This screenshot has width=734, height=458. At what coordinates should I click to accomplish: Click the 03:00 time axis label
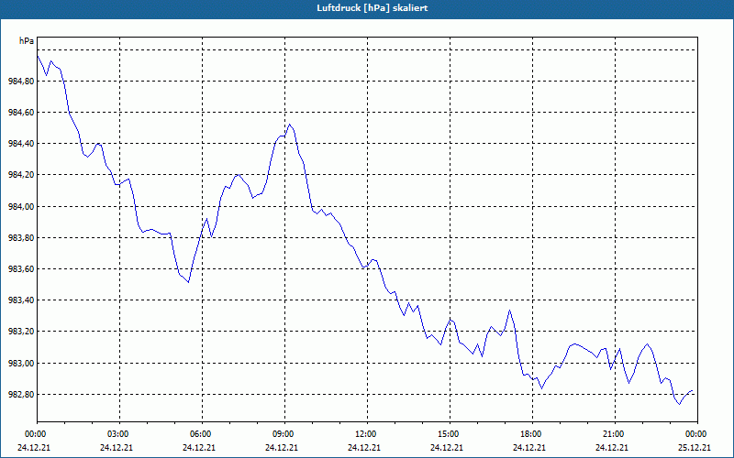tap(119, 434)
